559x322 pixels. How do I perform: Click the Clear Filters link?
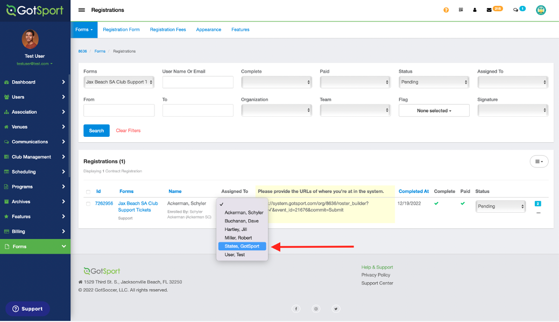click(x=128, y=131)
